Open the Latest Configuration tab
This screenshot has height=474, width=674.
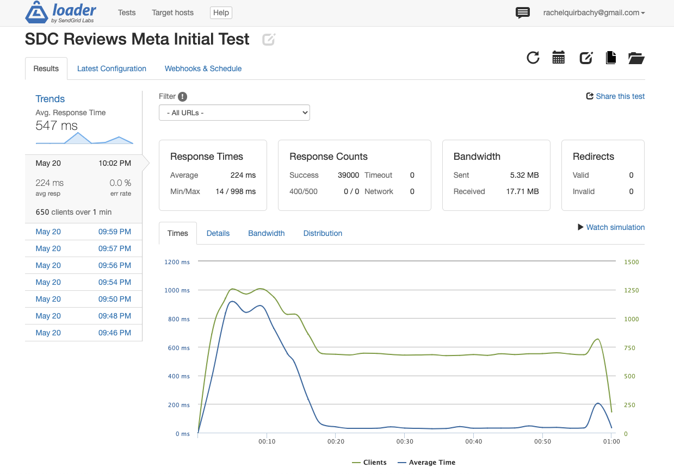pos(112,68)
